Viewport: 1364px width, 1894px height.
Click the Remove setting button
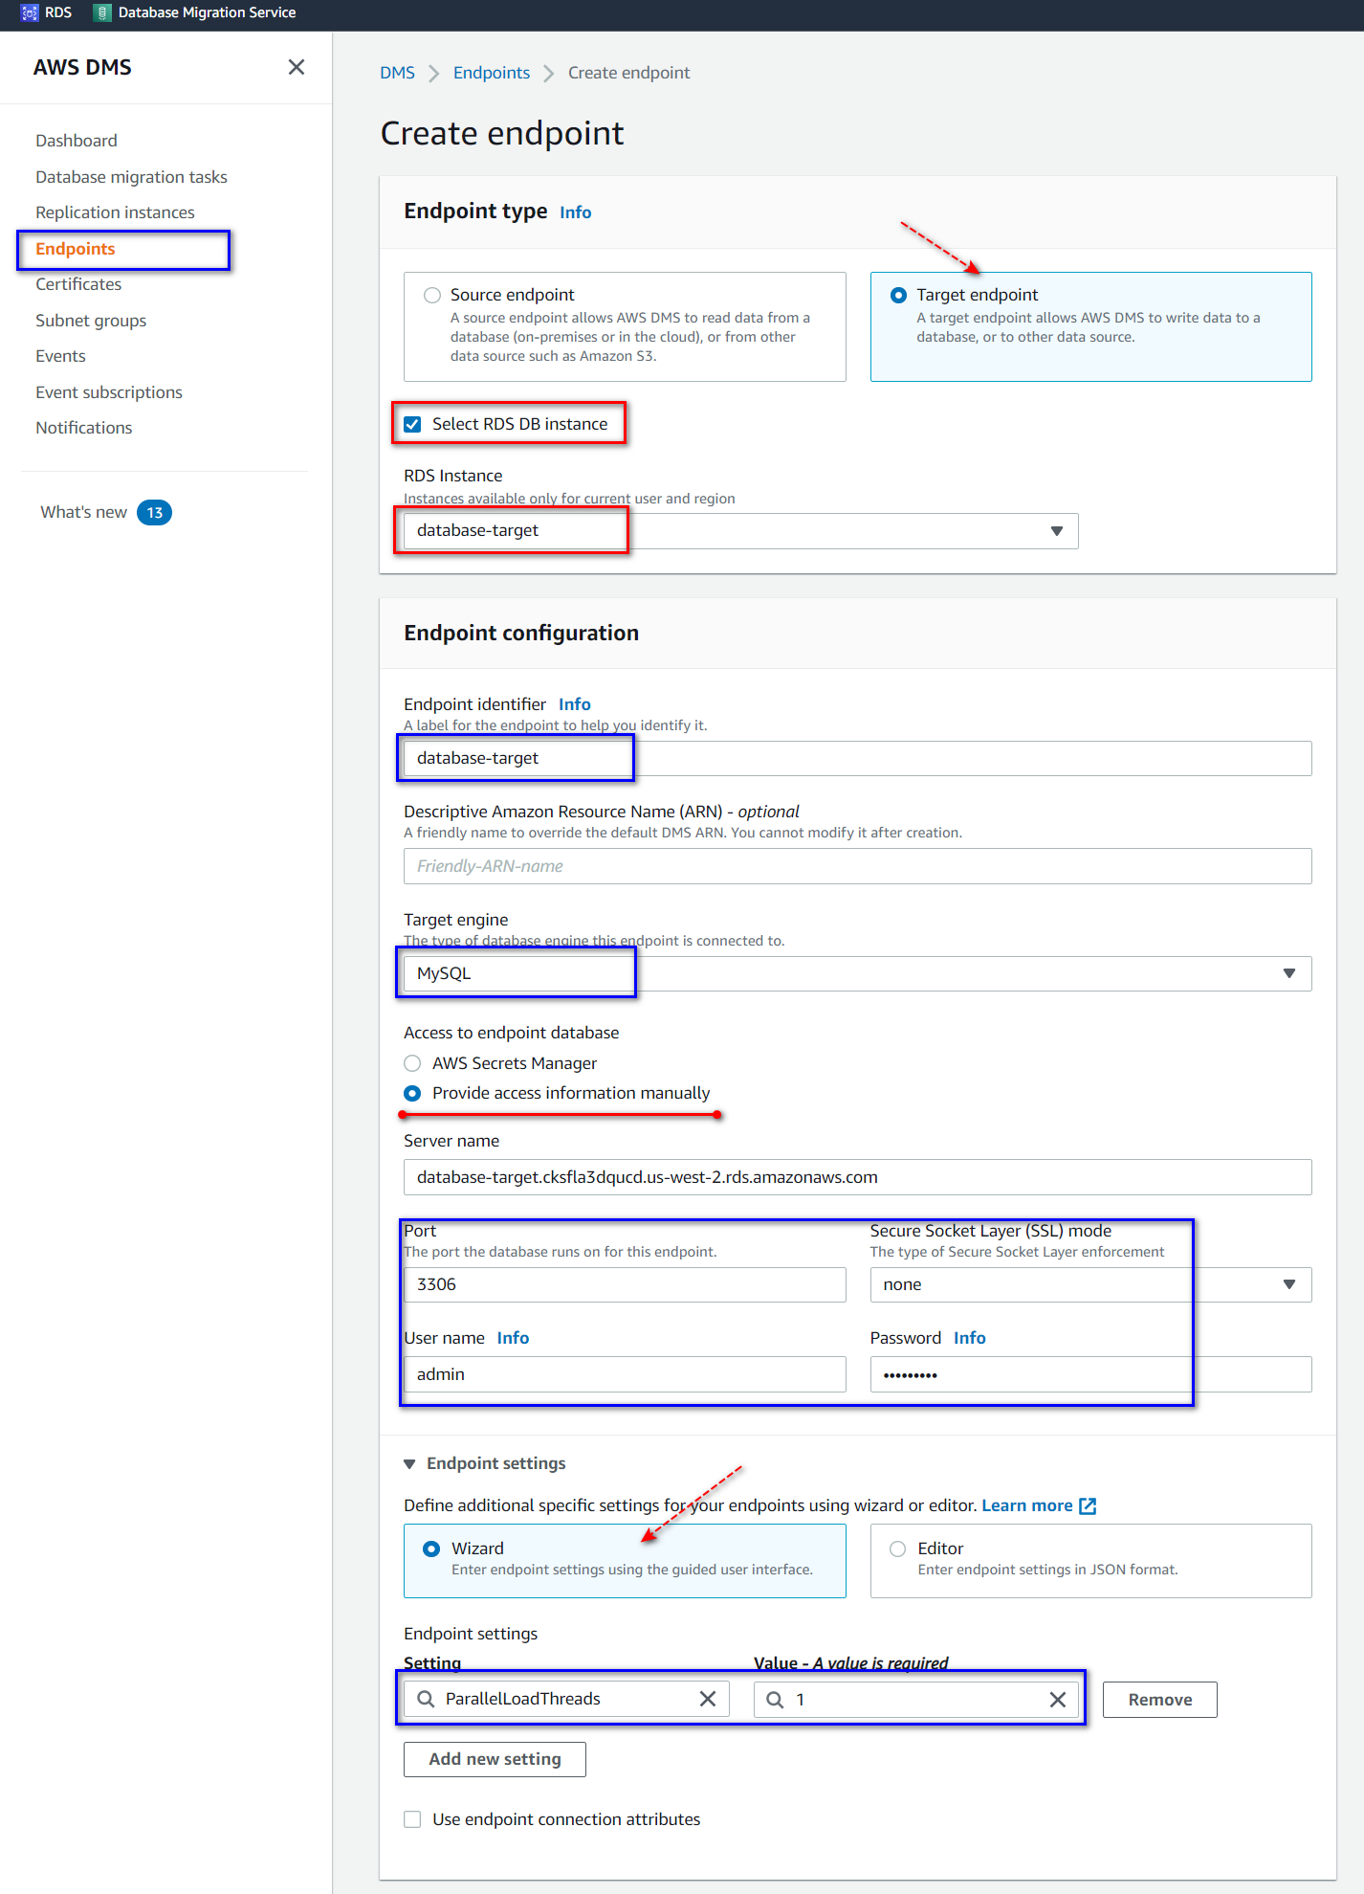tap(1159, 1700)
